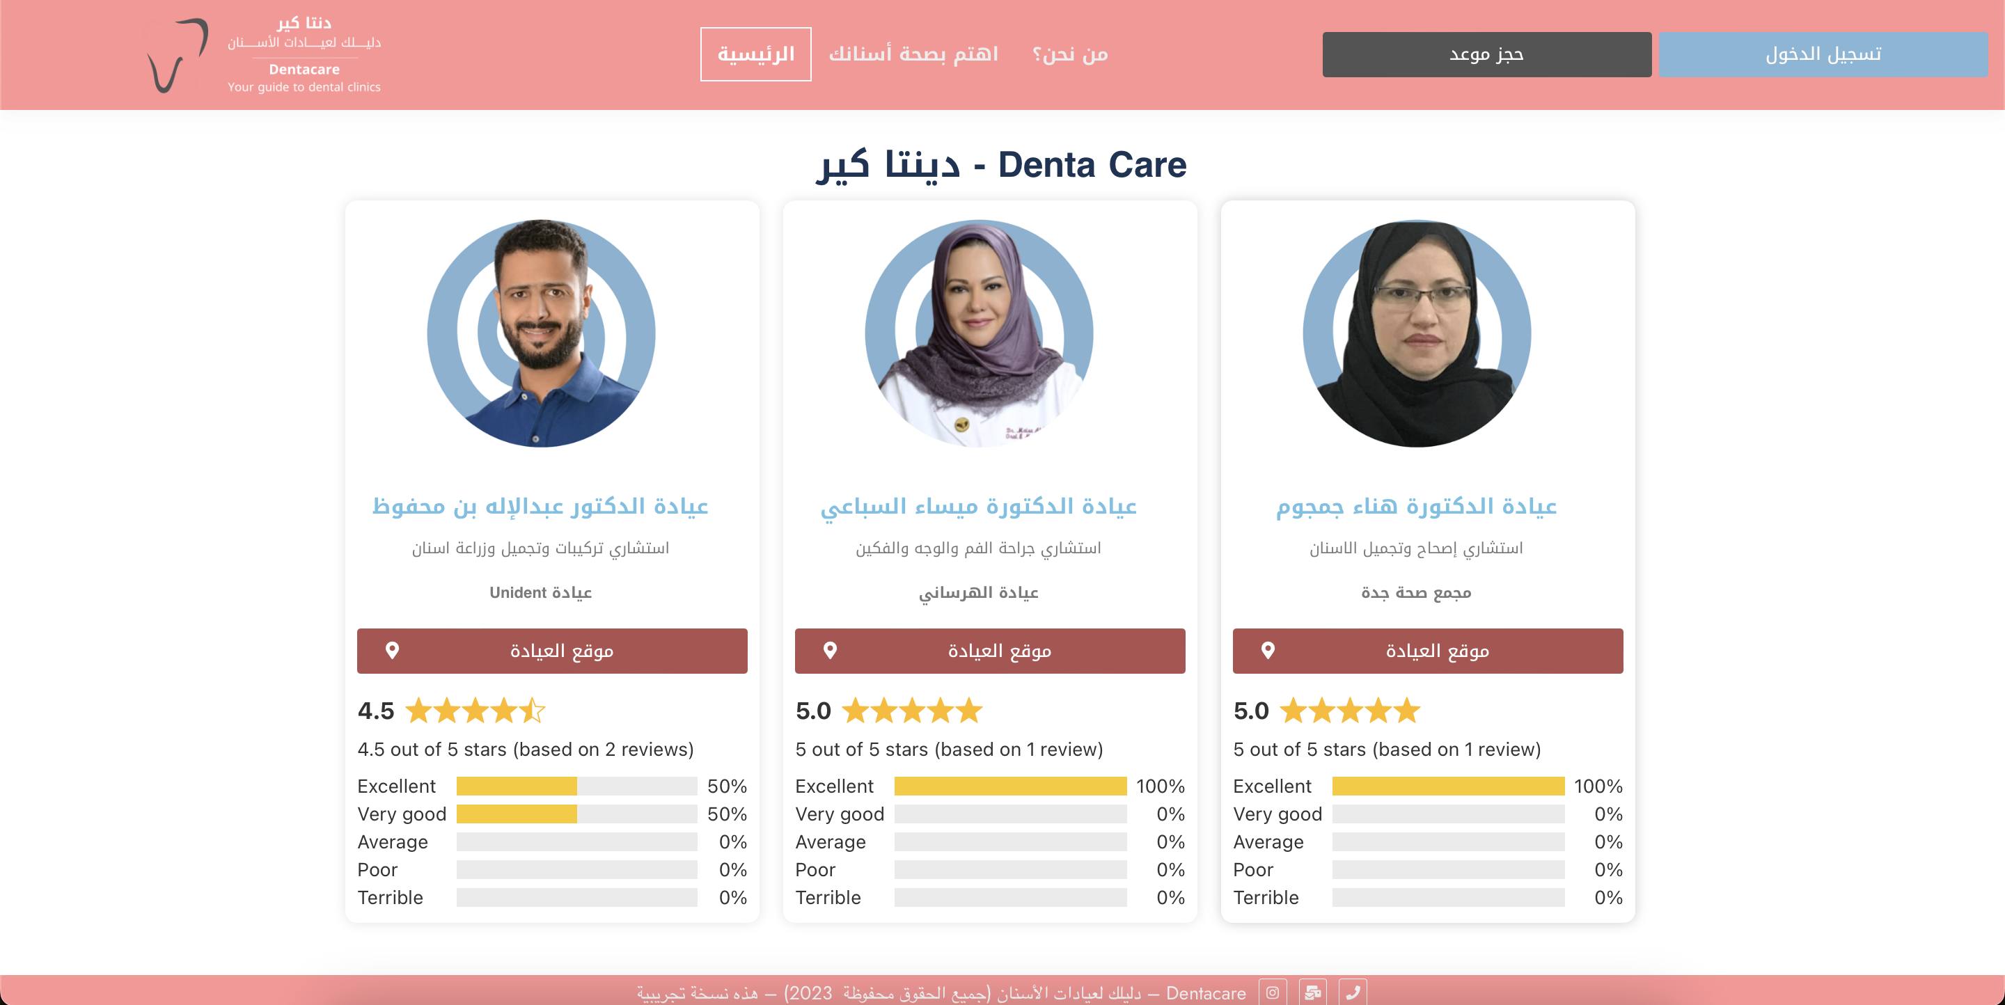Click Dr. عبدالإله بن محفوظ's profile photo

click(541, 333)
